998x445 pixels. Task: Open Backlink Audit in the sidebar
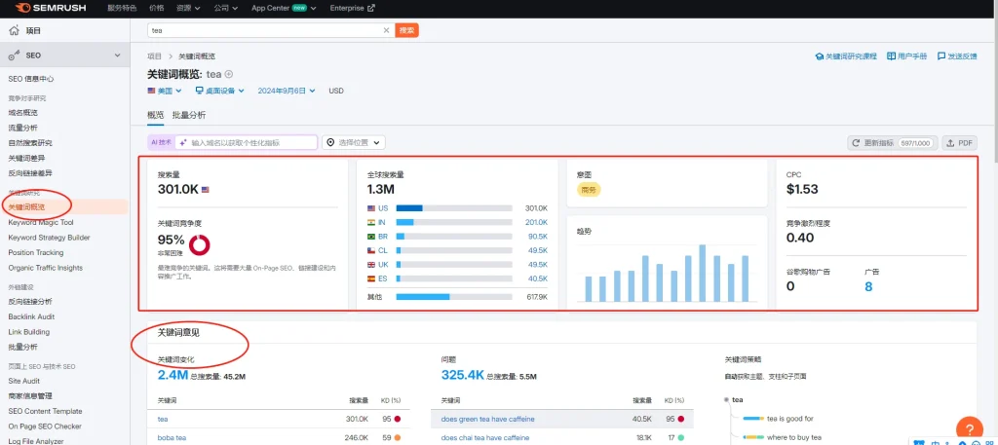click(31, 316)
